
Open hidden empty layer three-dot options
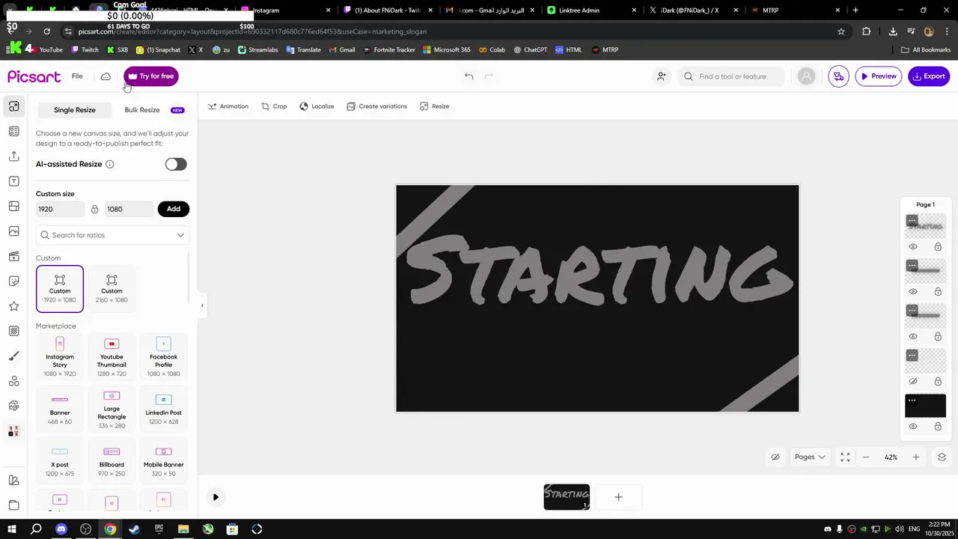pos(912,355)
